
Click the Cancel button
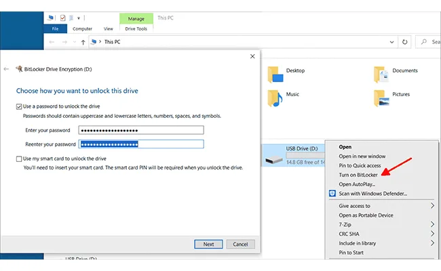click(x=240, y=244)
